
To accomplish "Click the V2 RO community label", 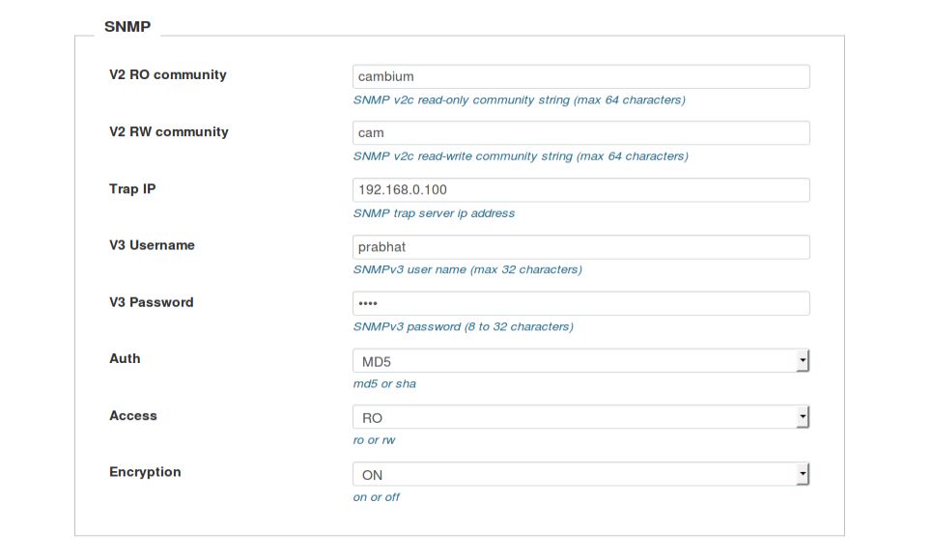I will click(168, 75).
